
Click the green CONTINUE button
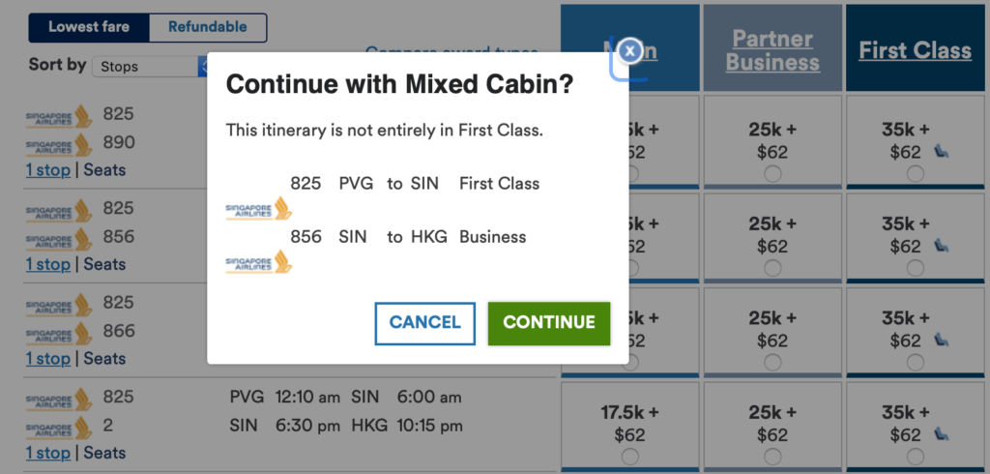click(x=549, y=323)
